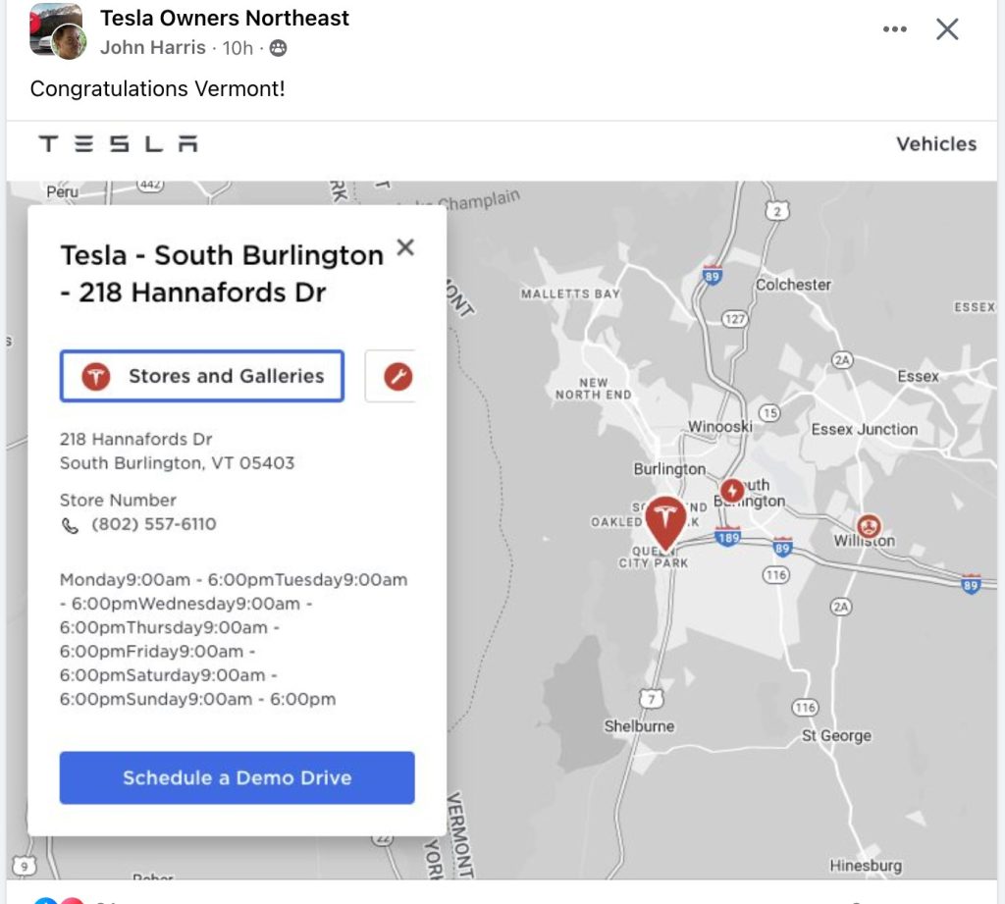1005x904 pixels.
Task: Visit John Harris's profile
Action: point(153,47)
